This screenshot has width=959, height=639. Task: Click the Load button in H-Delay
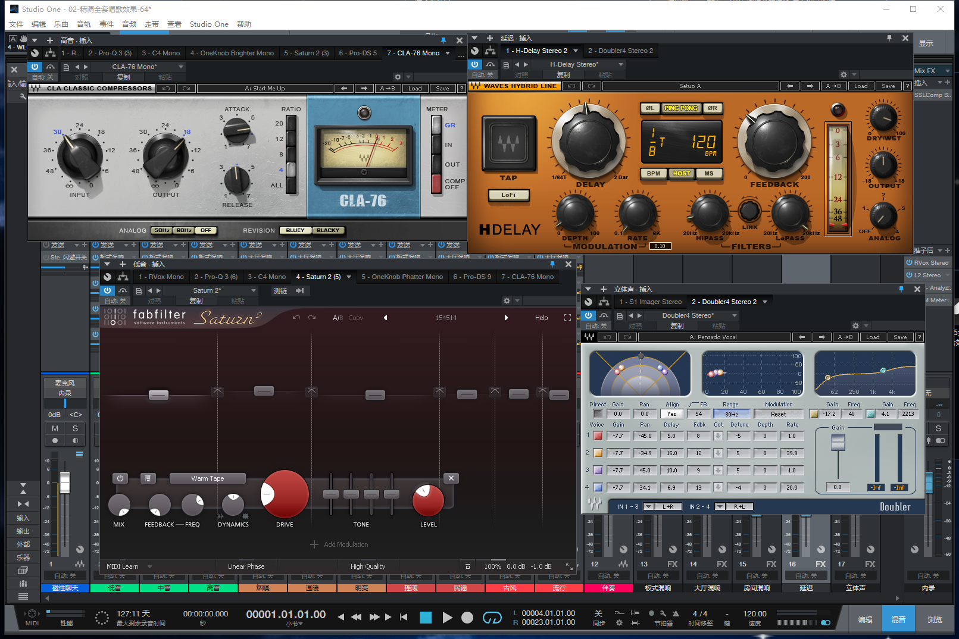point(861,86)
